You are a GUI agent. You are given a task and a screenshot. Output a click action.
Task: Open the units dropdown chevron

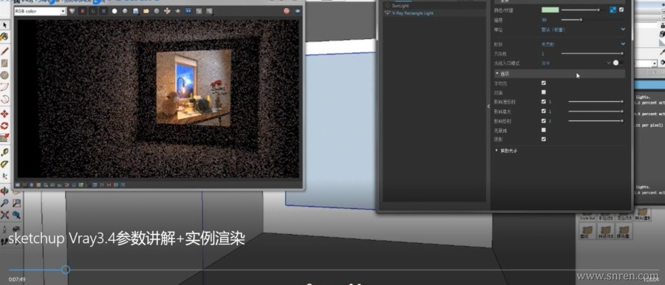coord(623,30)
